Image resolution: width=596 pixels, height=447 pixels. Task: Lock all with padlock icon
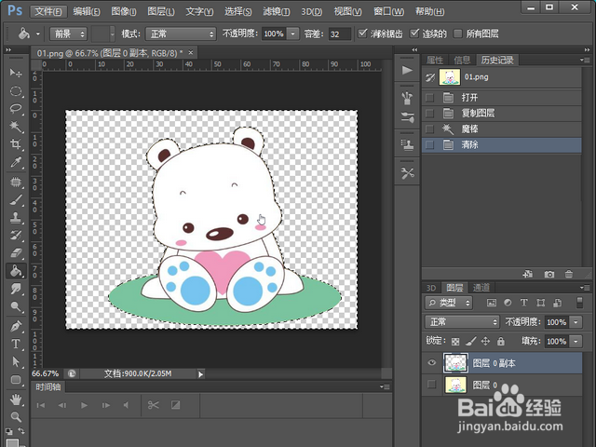tap(501, 341)
